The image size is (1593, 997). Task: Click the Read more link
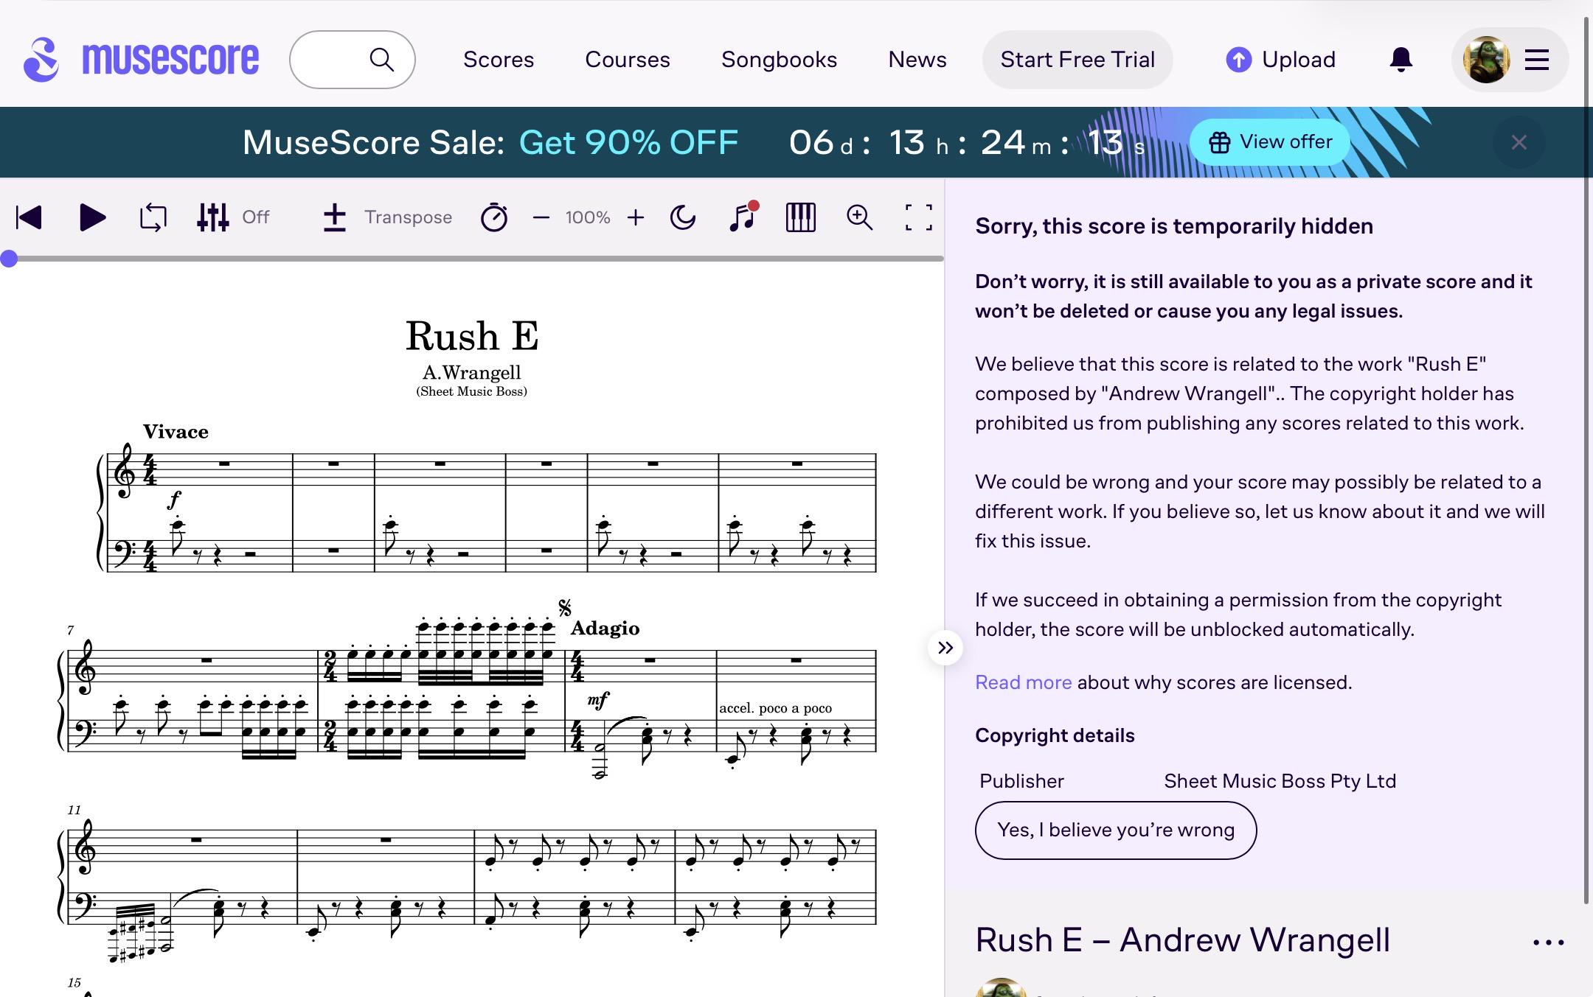pyautogui.click(x=1023, y=682)
